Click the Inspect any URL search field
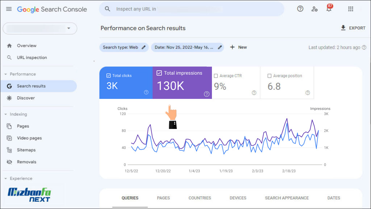Screen dimensions: 371x209 pos(192,9)
